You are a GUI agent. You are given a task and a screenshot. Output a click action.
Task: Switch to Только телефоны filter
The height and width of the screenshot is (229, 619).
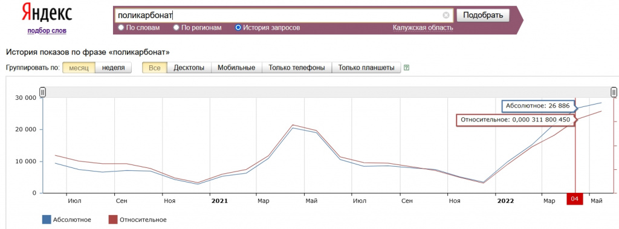pos(296,68)
